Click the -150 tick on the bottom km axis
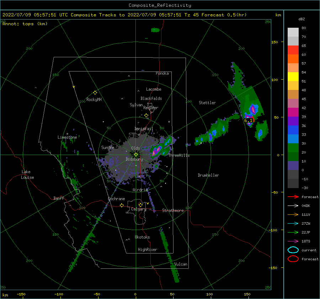 click(x=21, y=294)
